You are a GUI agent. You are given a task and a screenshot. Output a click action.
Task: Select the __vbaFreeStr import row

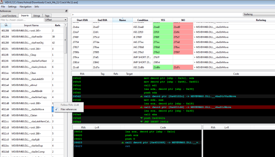click(x=32, y=37)
